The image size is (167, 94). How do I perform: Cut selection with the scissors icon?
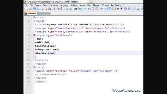point(54,9)
